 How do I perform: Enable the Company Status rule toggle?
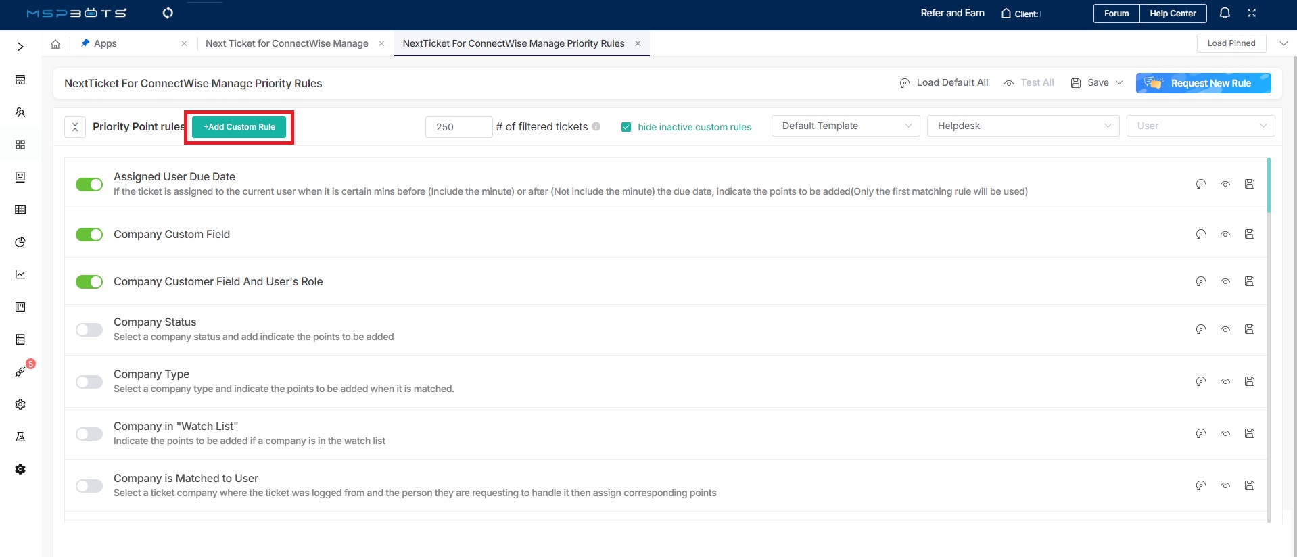[x=89, y=330]
